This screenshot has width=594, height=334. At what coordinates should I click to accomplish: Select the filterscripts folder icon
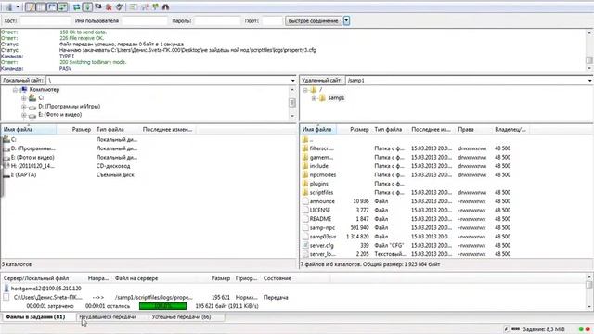[x=305, y=148]
